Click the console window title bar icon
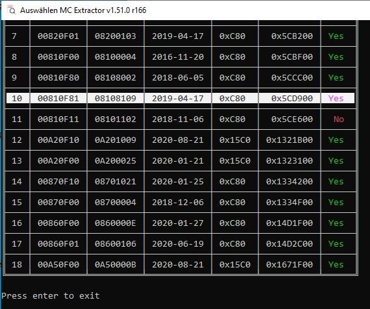The height and width of the screenshot is (309, 370). pyautogui.click(x=11, y=10)
